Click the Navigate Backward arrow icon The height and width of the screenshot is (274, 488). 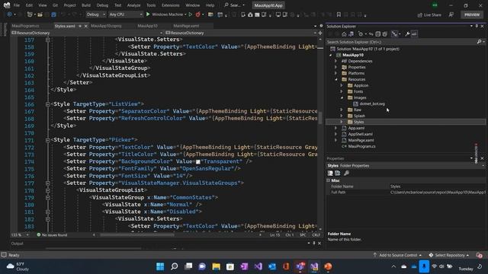(9, 14)
